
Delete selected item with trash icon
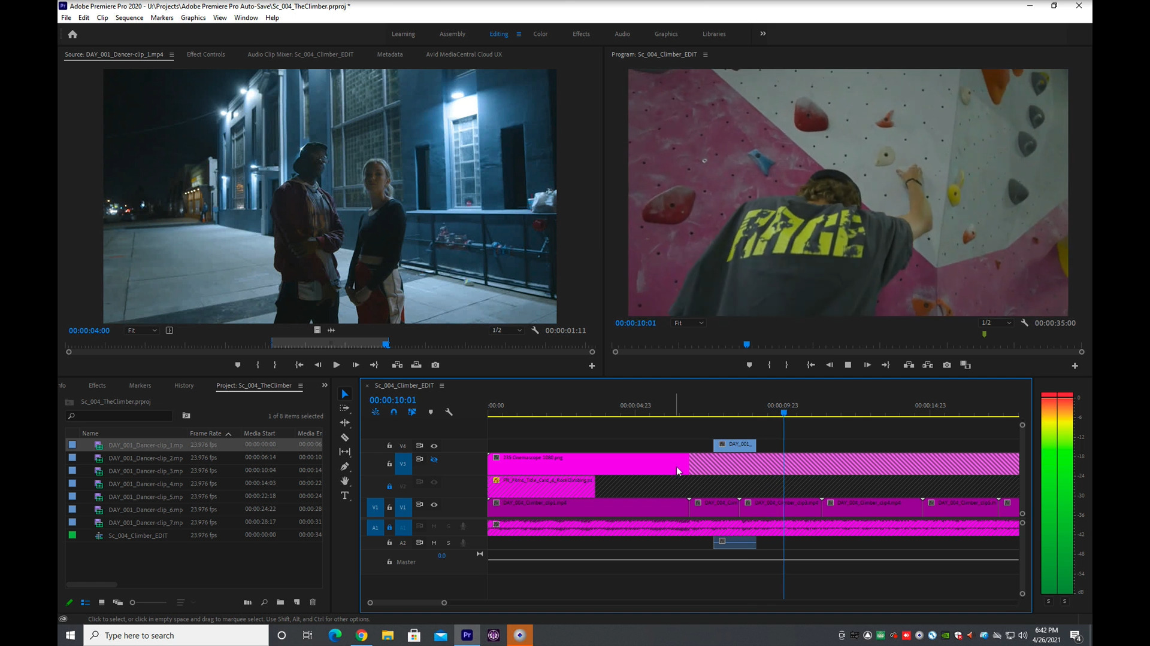(x=313, y=602)
